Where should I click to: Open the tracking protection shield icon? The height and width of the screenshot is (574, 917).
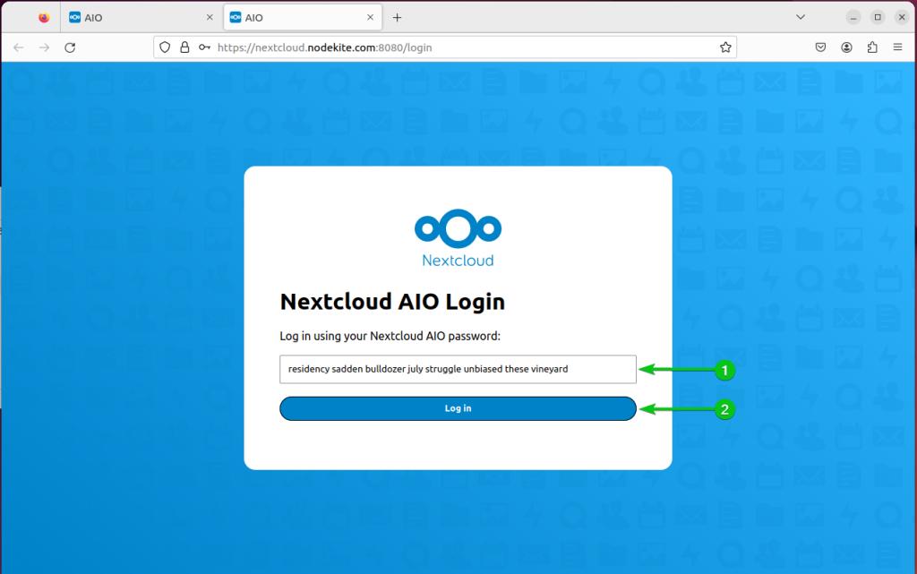(165, 47)
